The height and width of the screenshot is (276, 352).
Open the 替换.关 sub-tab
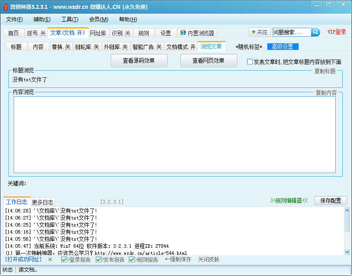pos(61,47)
